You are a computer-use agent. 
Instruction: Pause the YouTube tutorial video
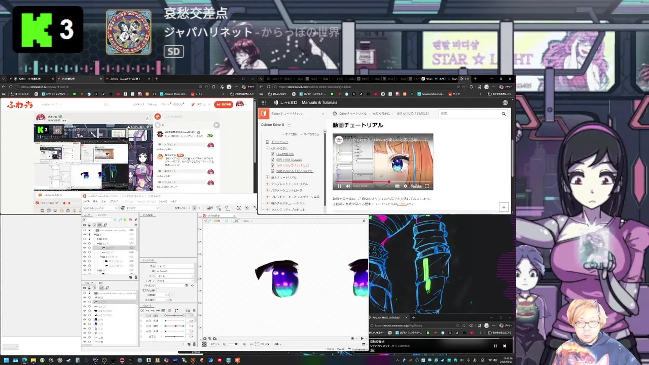339,186
